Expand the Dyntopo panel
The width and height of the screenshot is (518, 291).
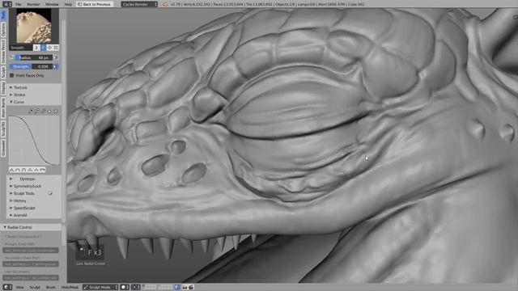point(27,179)
